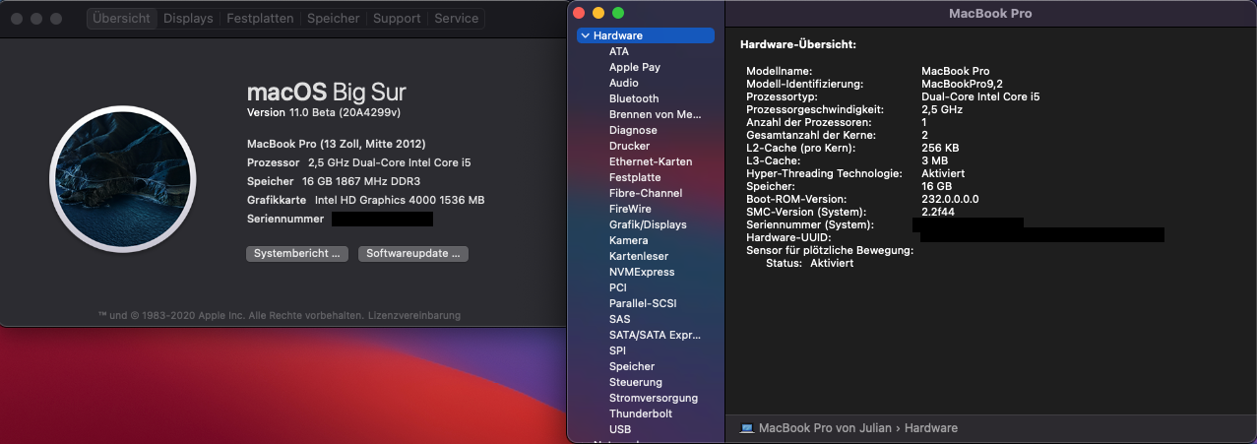Viewport: 1257px width, 444px height.
Task: Click Hardware in the bottom path bar
Action: pos(931,428)
